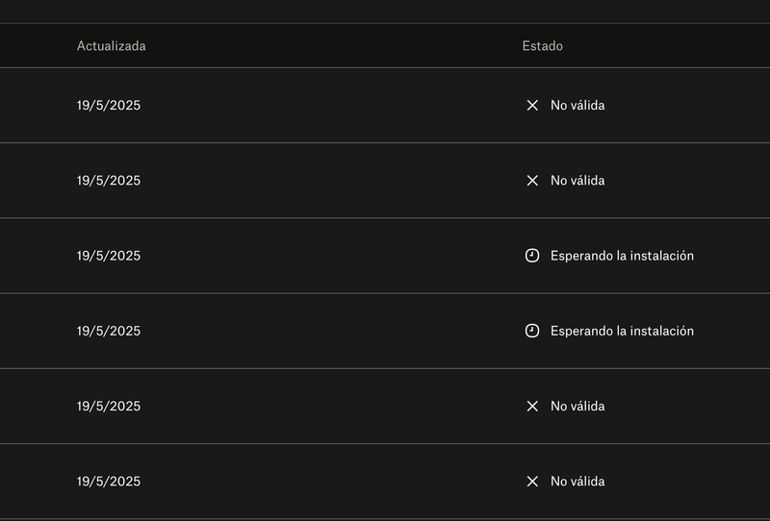Click clock icon in third row

pos(532,256)
